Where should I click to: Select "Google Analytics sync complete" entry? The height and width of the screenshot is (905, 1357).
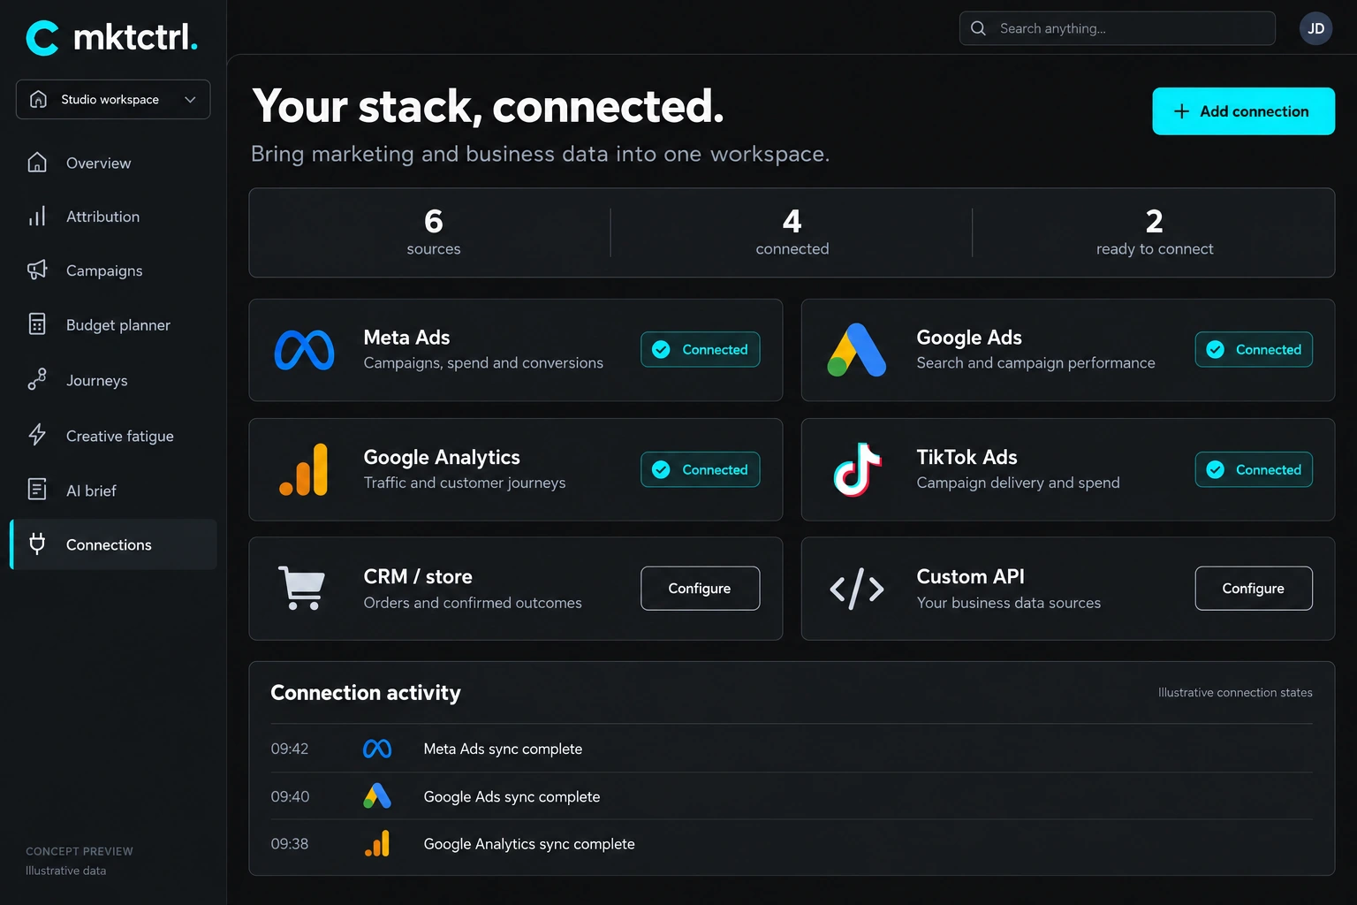click(529, 844)
